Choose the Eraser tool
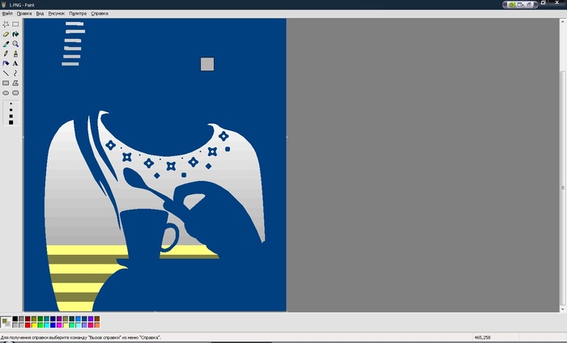Screen dimensions: 567x343 click(x=6, y=34)
